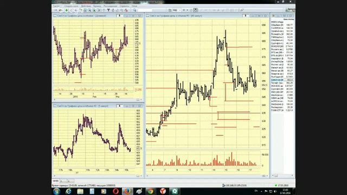The image size is (347, 195).
Task: Click the EN language indicator in tray
Action: point(256,191)
